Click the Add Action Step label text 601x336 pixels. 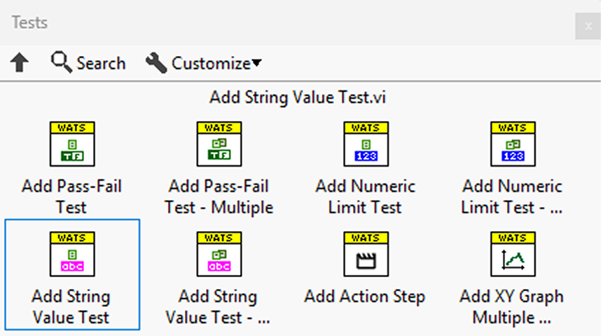[365, 296]
